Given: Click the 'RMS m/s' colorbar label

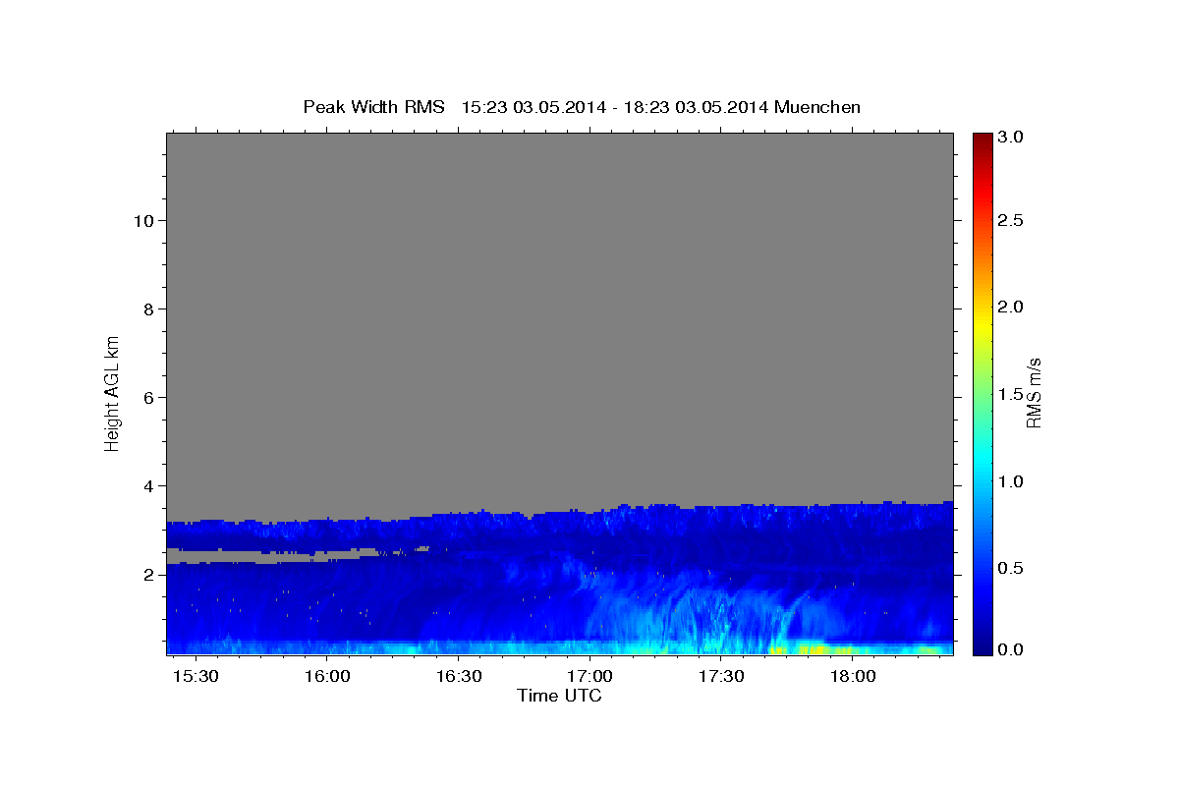Looking at the screenshot, I should (1033, 392).
